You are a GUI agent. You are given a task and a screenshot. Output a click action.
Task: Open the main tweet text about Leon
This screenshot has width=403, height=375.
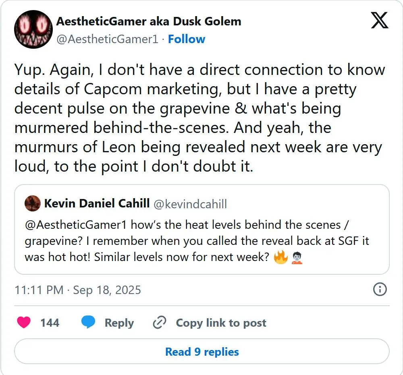pos(199,118)
